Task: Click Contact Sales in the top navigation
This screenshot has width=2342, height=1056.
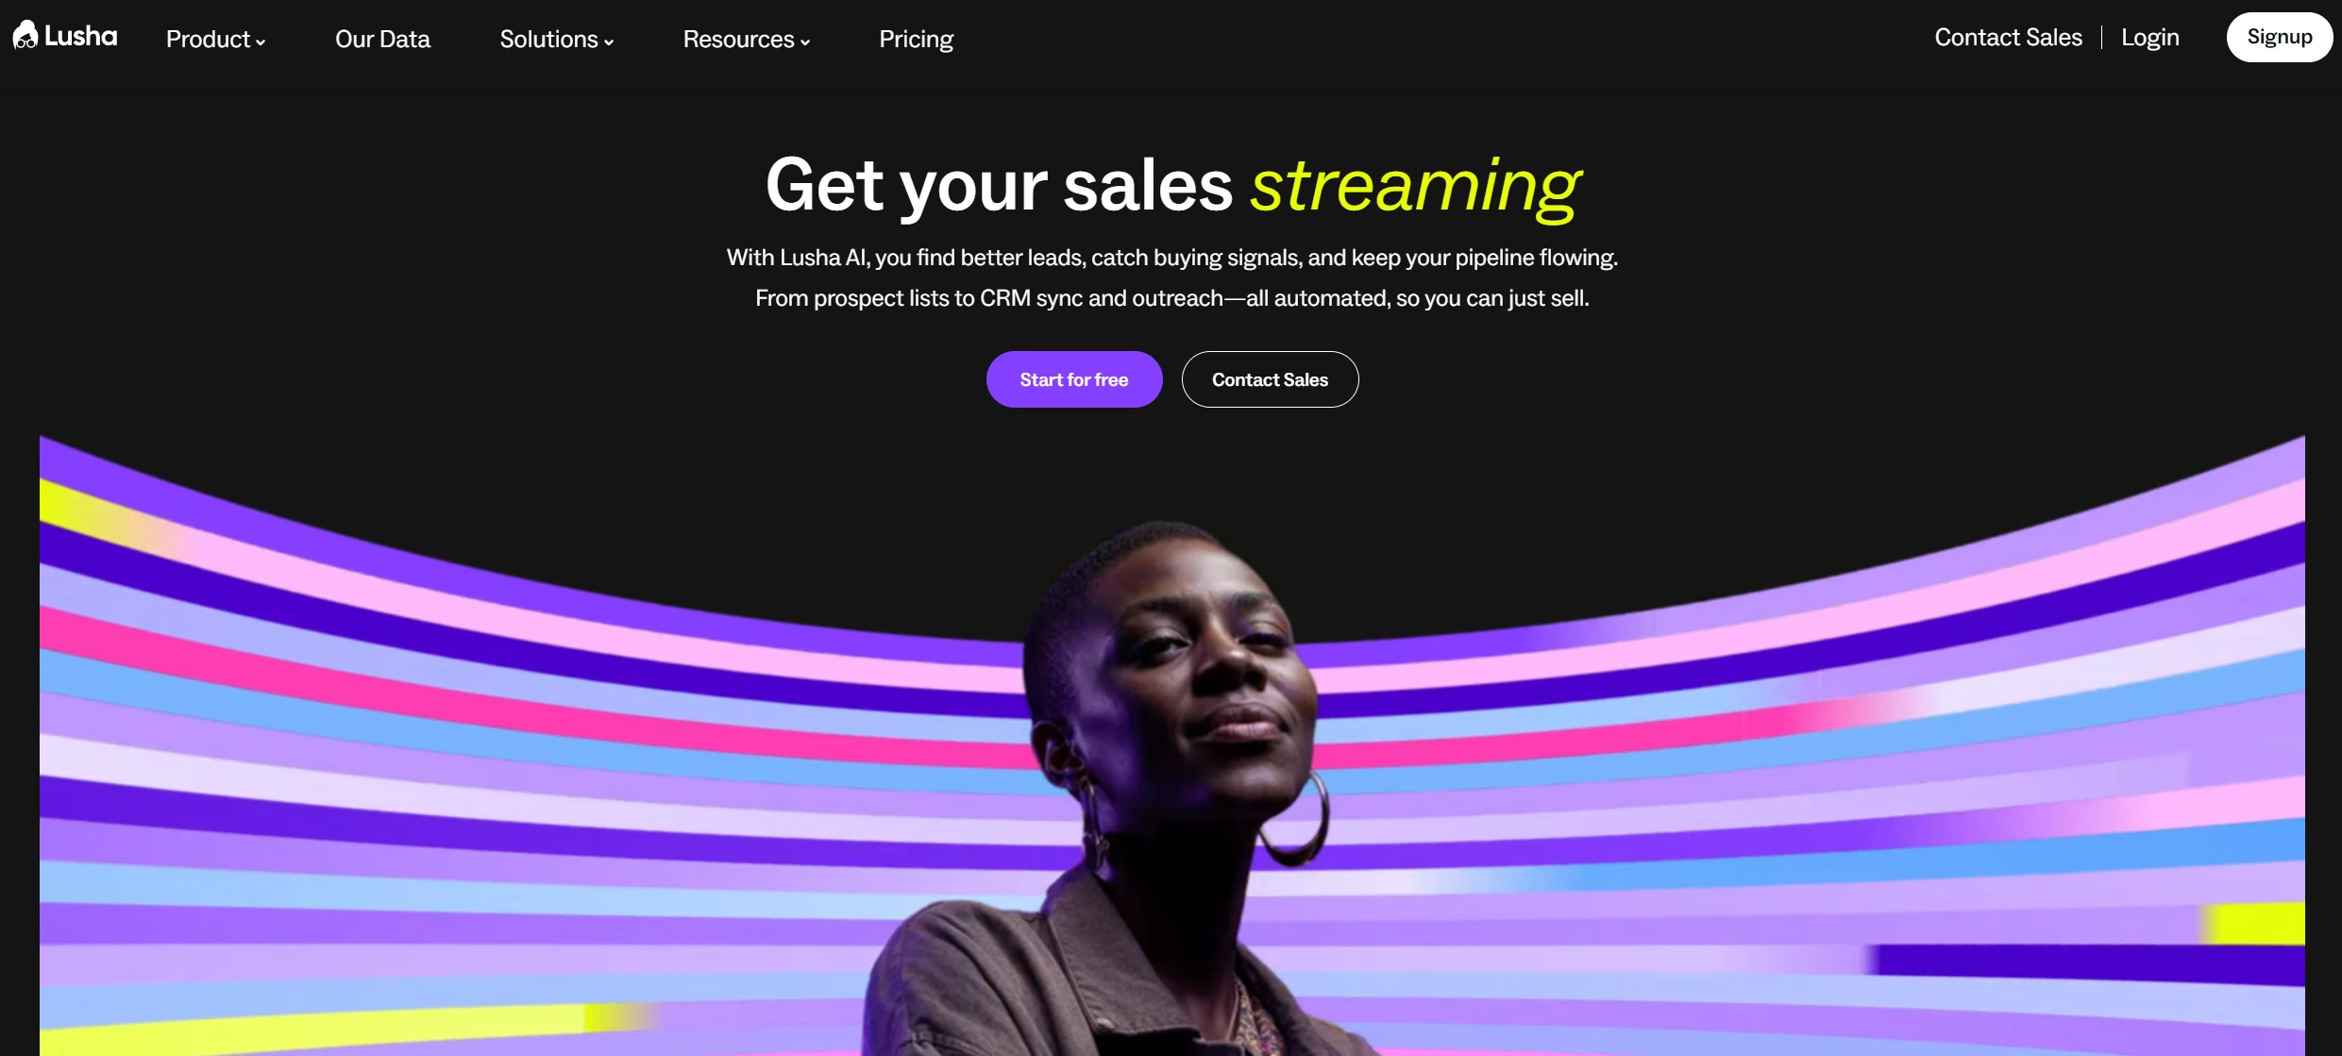Action: 2008,37
